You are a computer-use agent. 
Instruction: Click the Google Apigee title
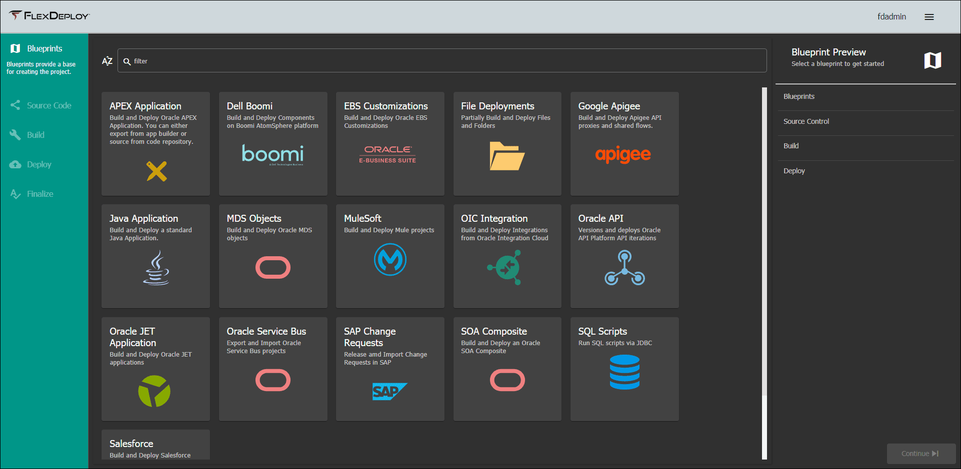pyautogui.click(x=609, y=106)
